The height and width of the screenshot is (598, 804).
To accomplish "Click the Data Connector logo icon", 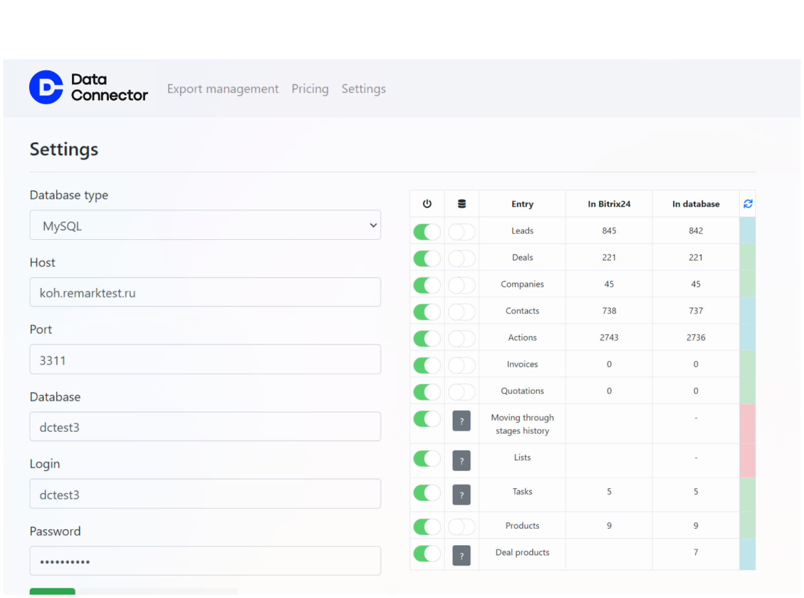I will click(x=46, y=87).
